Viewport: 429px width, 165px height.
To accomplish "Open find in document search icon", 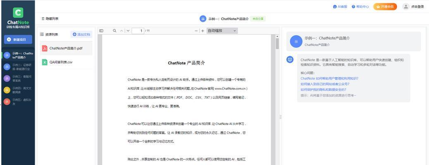I will pos(114,31).
